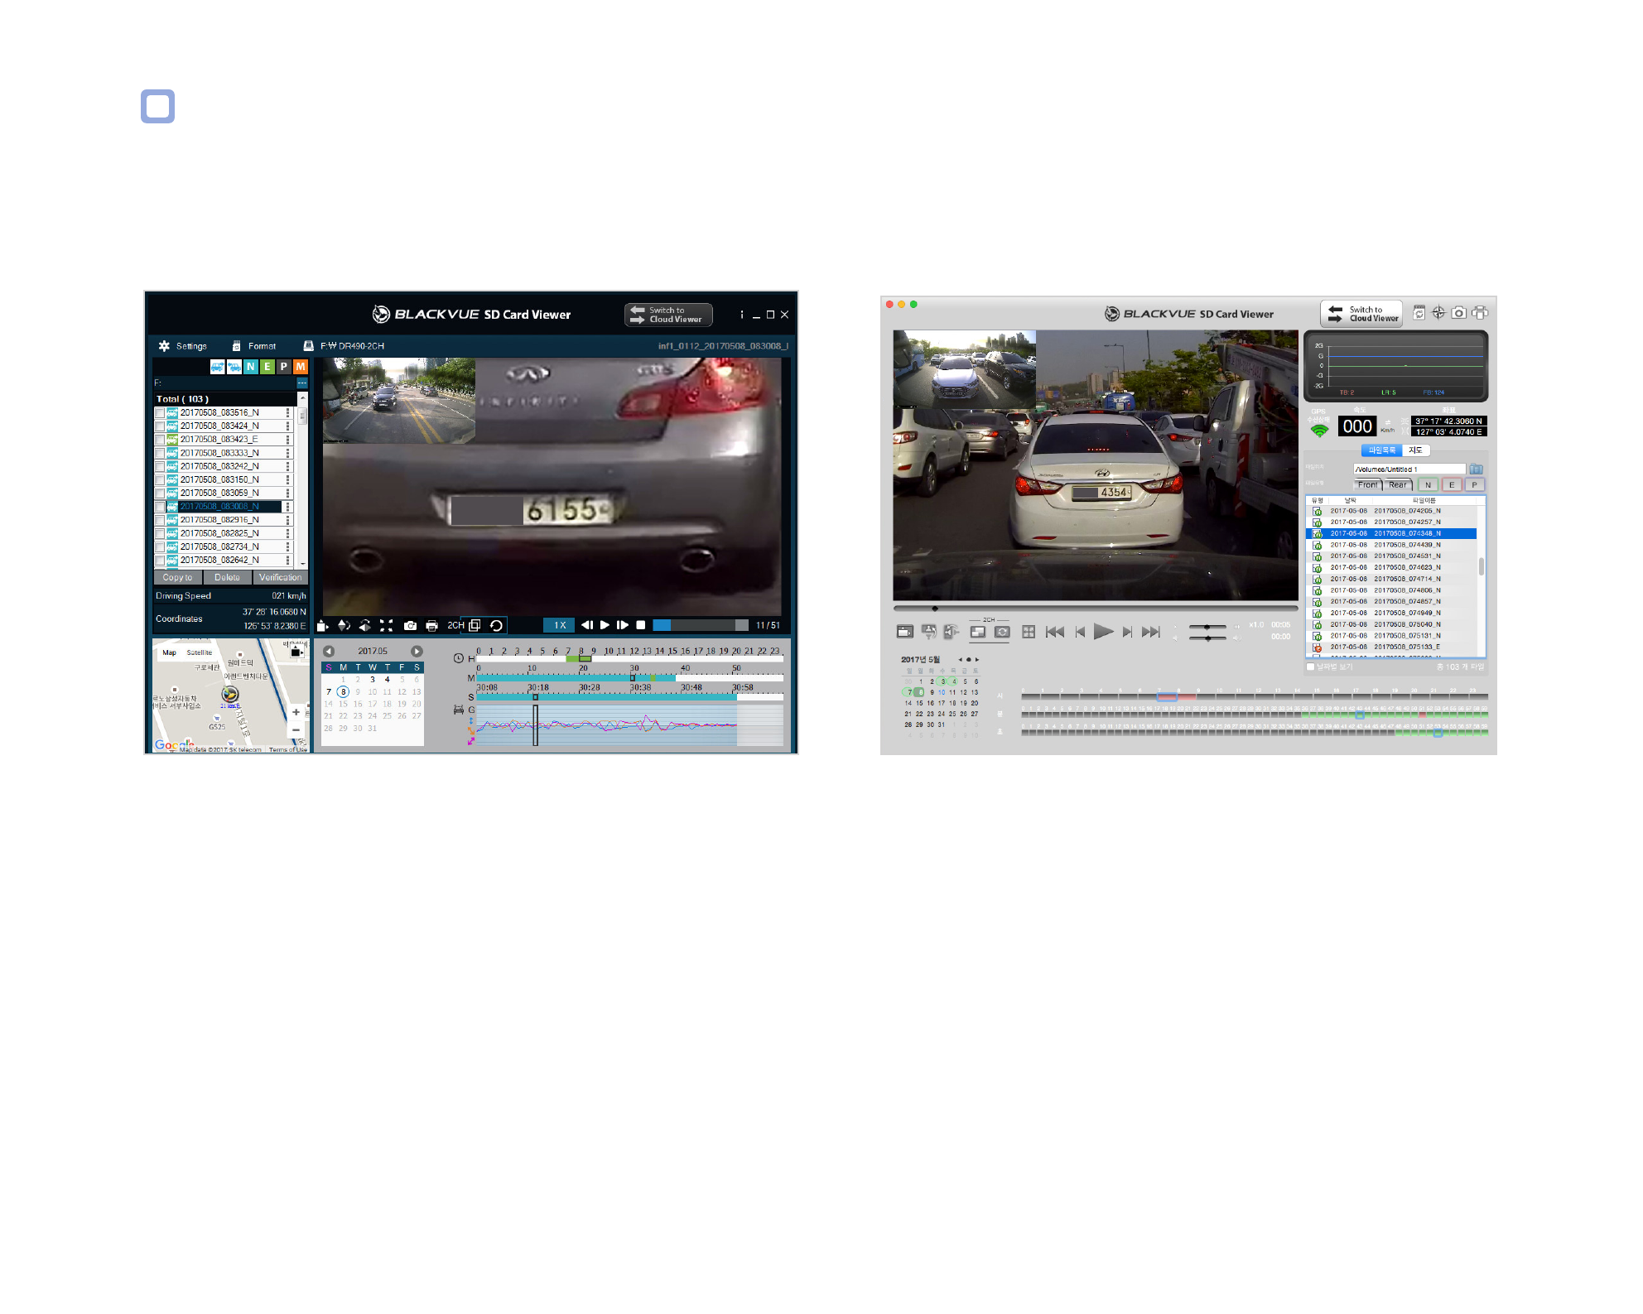The height and width of the screenshot is (1314, 1643).
Task: Open folder browse icon next to /Volumes/Untitled 1
Action: pyautogui.click(x=1476, y=469)
